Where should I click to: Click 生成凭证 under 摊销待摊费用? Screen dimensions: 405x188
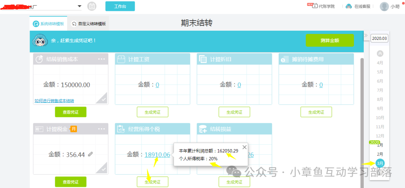coord(316,112)
